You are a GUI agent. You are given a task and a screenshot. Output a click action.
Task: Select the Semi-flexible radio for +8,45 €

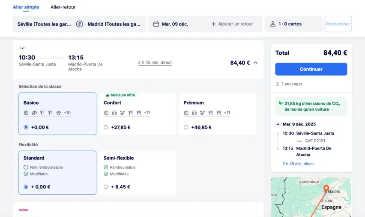(x=106, y=187)
